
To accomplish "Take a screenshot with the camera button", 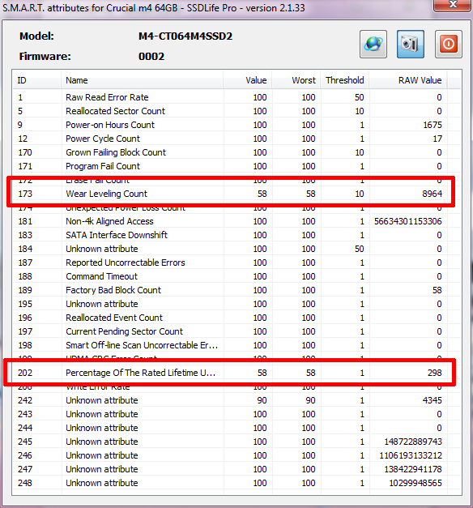I will (x=411, y=44).
